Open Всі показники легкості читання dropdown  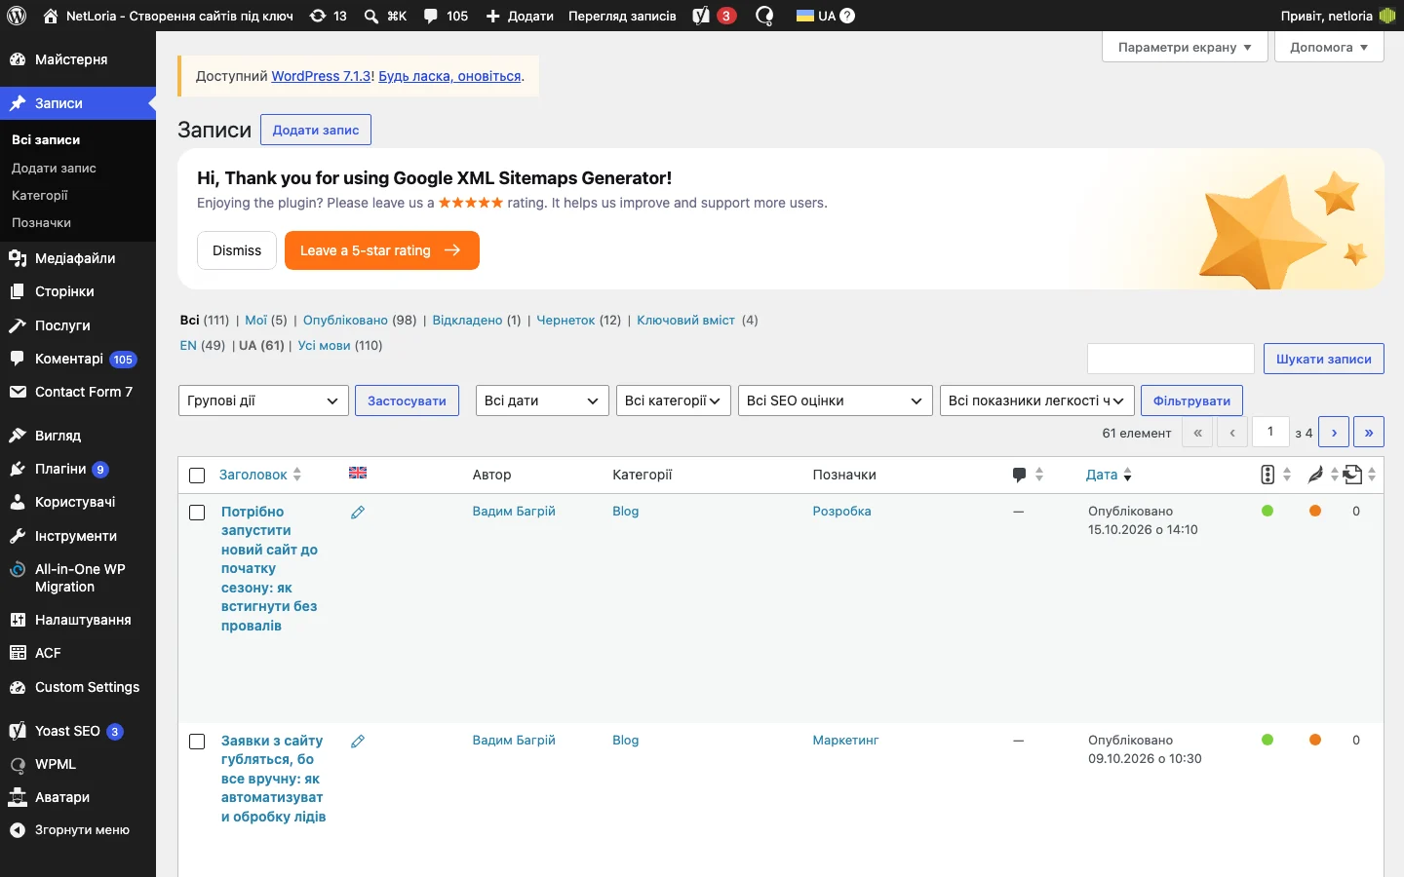point(1037,400)
